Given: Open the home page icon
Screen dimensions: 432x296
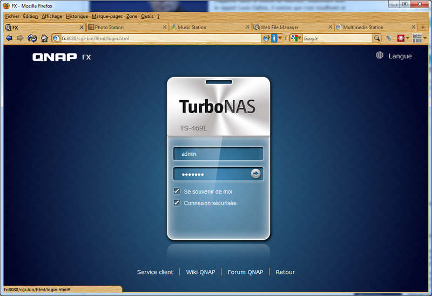Looking at the screenshot, I should coord(44,38).
